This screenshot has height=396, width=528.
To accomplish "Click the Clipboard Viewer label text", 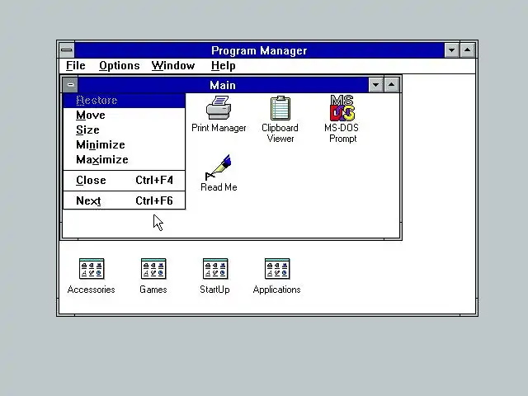I will [x=280, y=134].
